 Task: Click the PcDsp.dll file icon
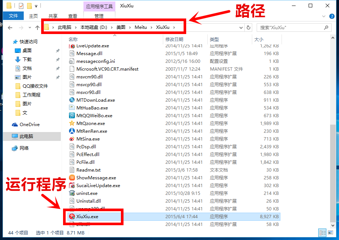(72, 147)
